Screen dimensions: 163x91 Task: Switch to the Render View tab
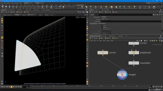(x=19, y=10)
